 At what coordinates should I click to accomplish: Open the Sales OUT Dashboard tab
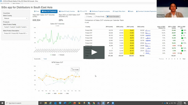tap(49, 11)
